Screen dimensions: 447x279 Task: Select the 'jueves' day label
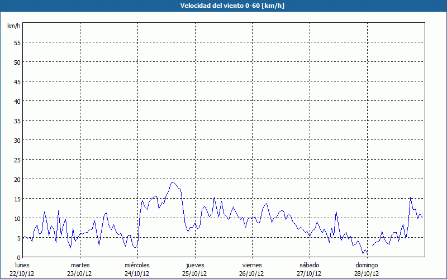point(194,265)
